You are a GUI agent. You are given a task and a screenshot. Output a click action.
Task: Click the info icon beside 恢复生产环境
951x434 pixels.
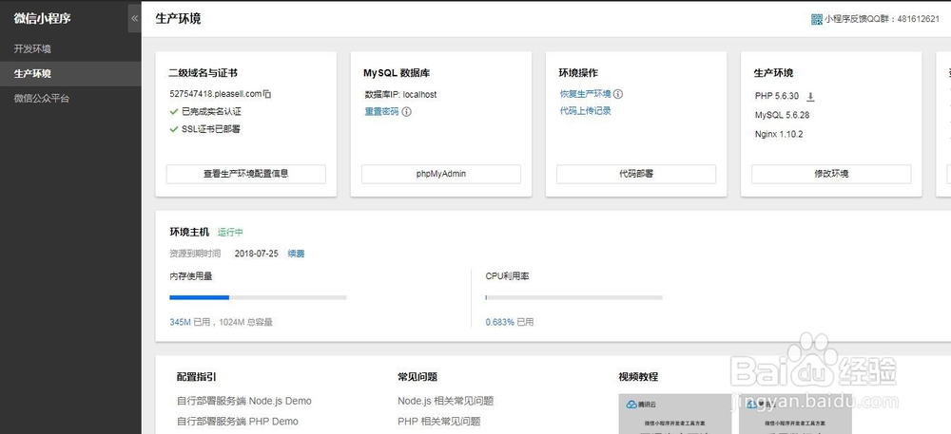pos(618,94)
